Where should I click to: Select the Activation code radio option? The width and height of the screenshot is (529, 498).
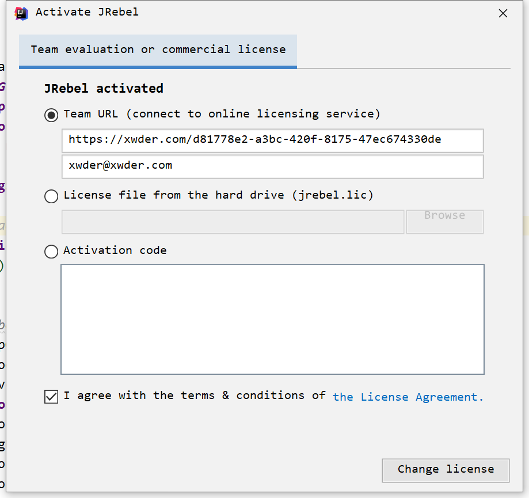(51, 252)
